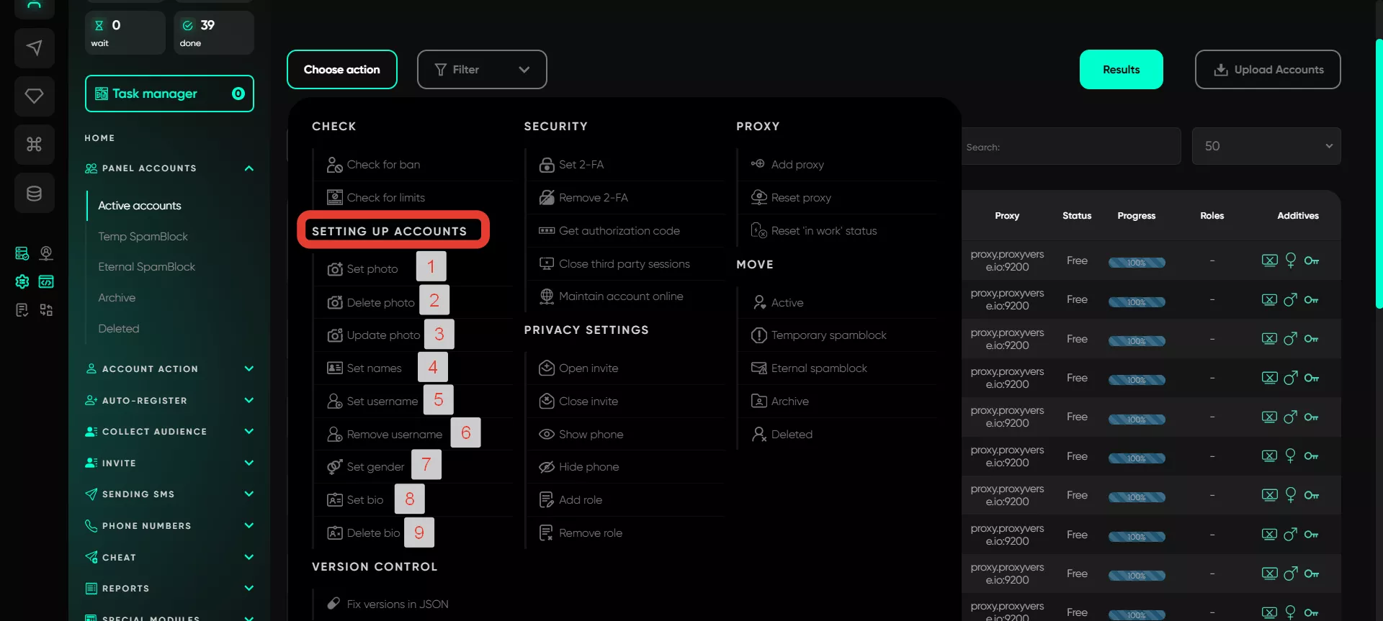Expand the Account Action section

pos(249,368)
